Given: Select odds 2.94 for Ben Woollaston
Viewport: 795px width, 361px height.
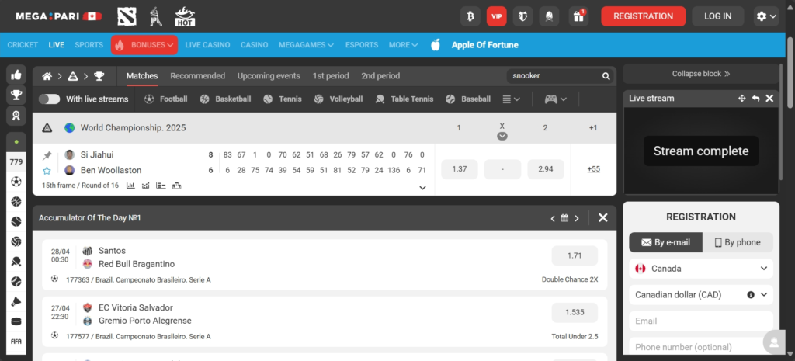Looking at the screenshot, I should coord(546,169).
